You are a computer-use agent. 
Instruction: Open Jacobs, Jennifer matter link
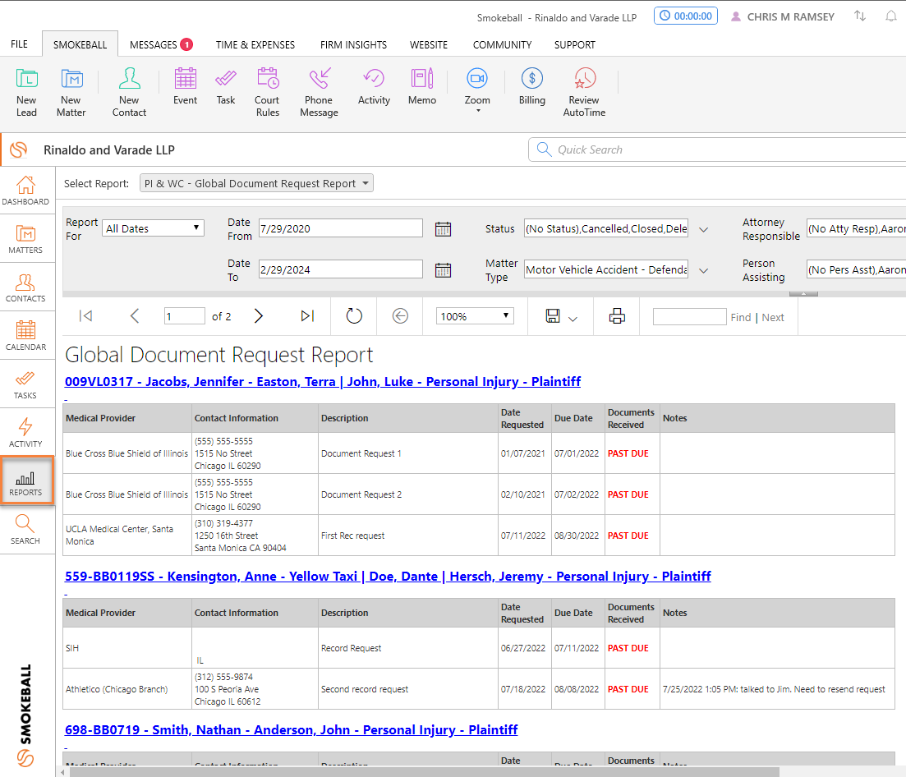(323, 381)
